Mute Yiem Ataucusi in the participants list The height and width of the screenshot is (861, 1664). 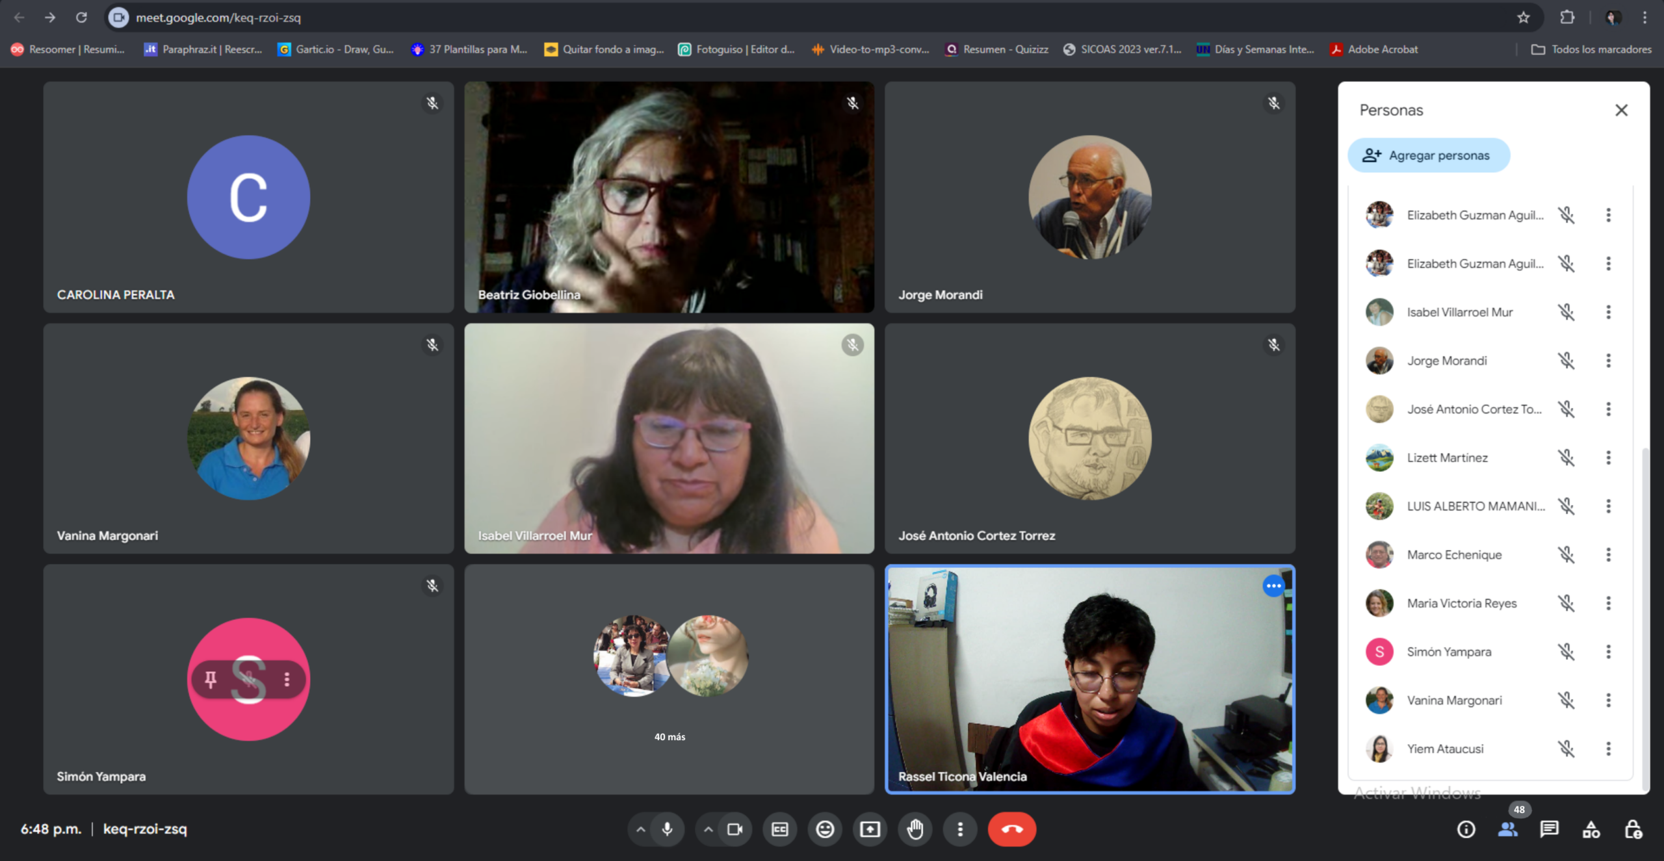pyautogui.click(x=1567, y=748)
